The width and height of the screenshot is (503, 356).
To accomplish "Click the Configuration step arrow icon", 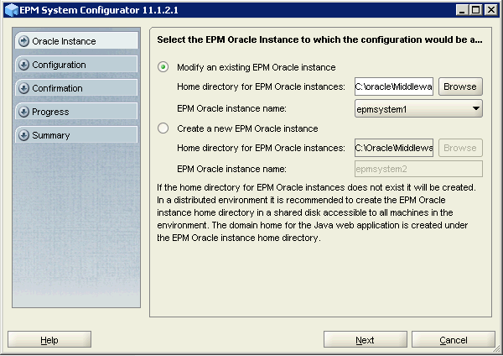I will click(x=23, y=65).
